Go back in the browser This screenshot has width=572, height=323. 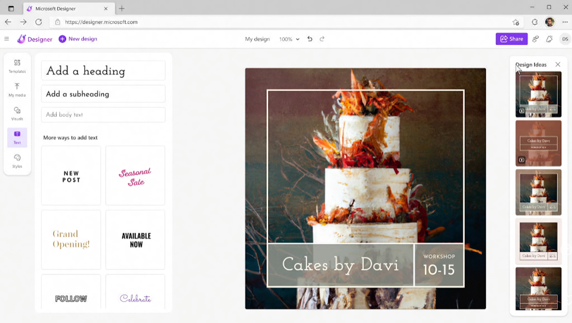8,22
